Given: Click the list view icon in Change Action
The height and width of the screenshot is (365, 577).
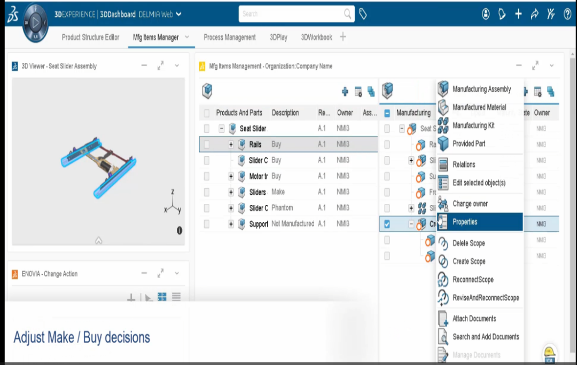Looking at the screenshot, I should [176, 297].
